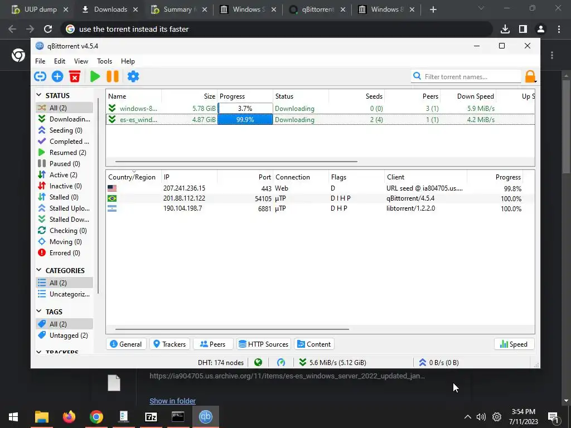Select the Completed status filter
This screenshot has height=428, width=571.
(x=65, y=141)
